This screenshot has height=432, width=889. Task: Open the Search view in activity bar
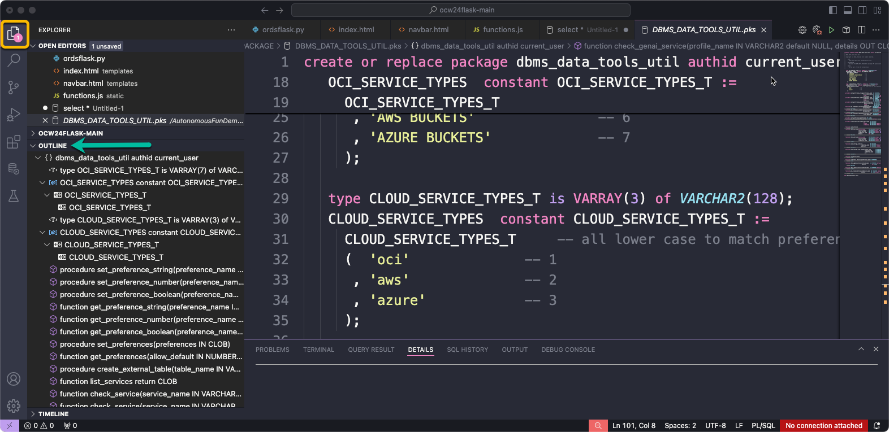(x=14, y=60)
